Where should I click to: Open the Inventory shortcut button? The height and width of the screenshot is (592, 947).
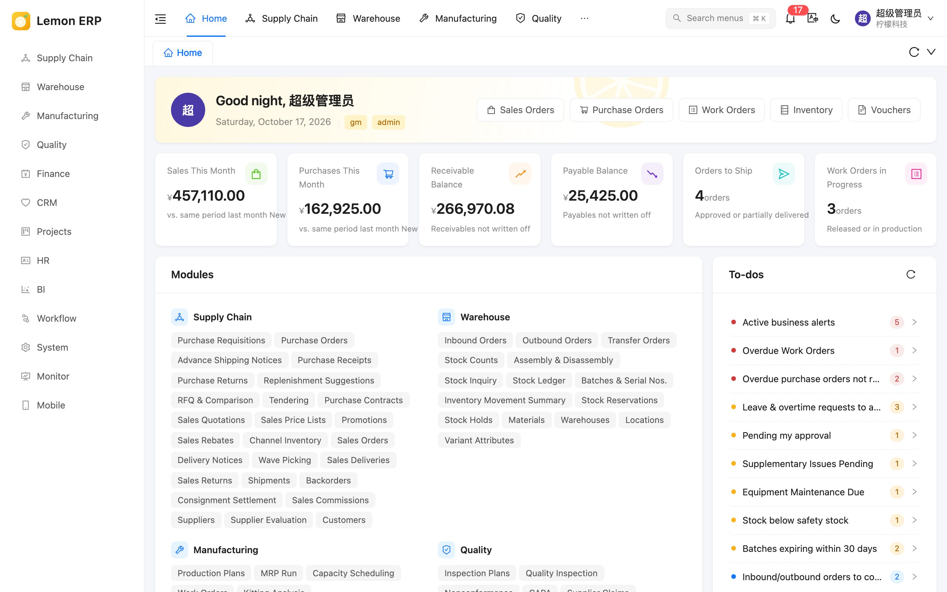[806, 110]
